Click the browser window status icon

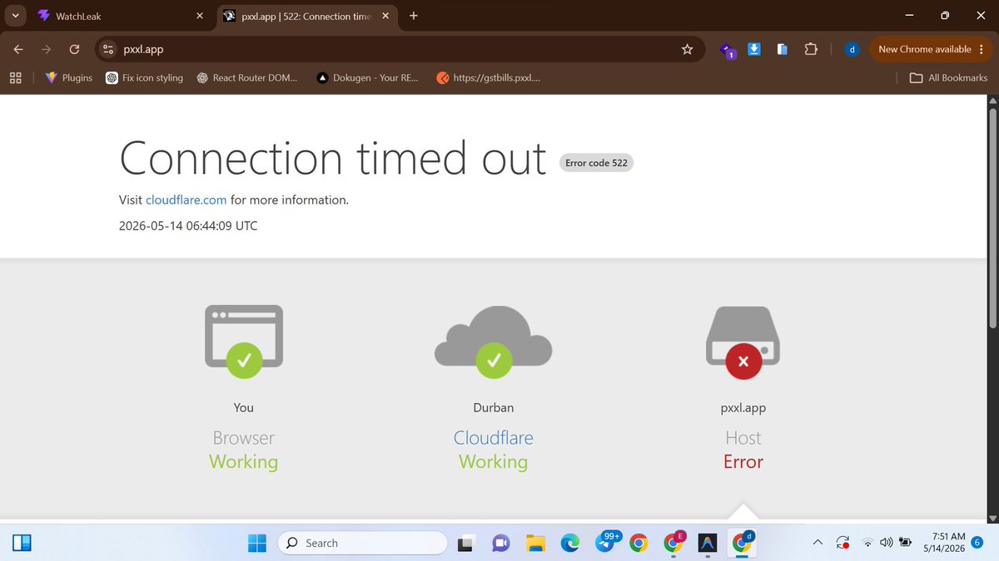pos(244,341)
